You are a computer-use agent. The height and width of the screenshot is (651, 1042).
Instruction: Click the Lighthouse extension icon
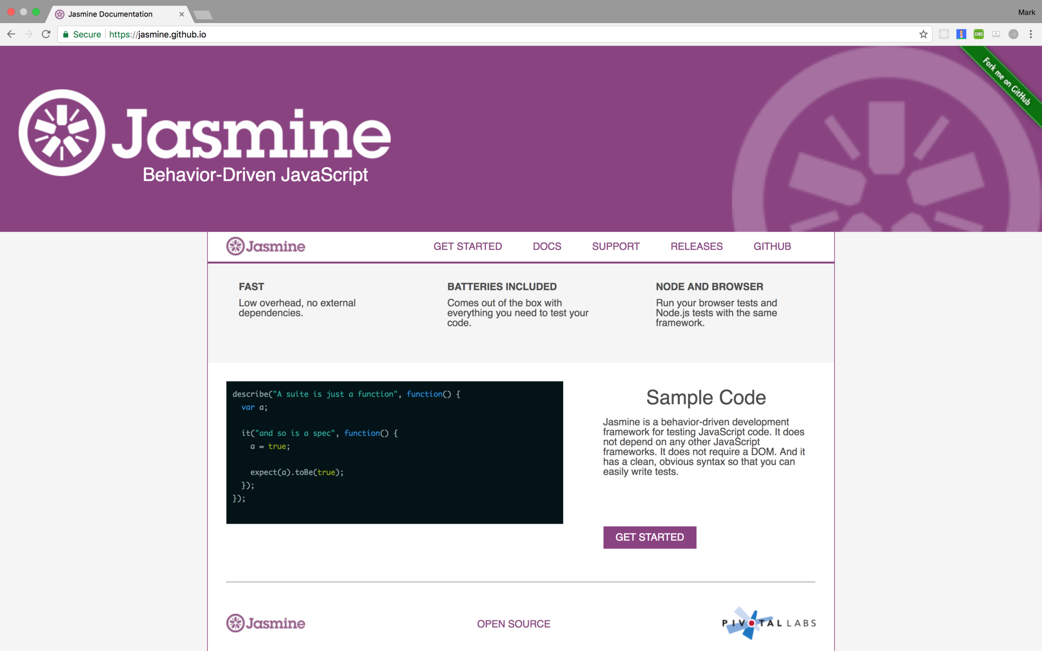961,34
